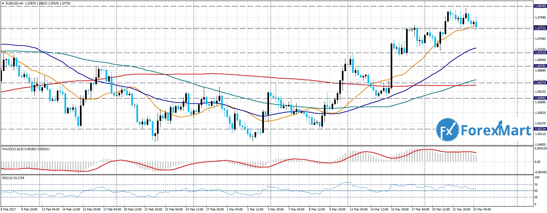The image size is (547, 213).
Task: Click the MACD scale value 0.00
Action: click(x=537, y=162)
